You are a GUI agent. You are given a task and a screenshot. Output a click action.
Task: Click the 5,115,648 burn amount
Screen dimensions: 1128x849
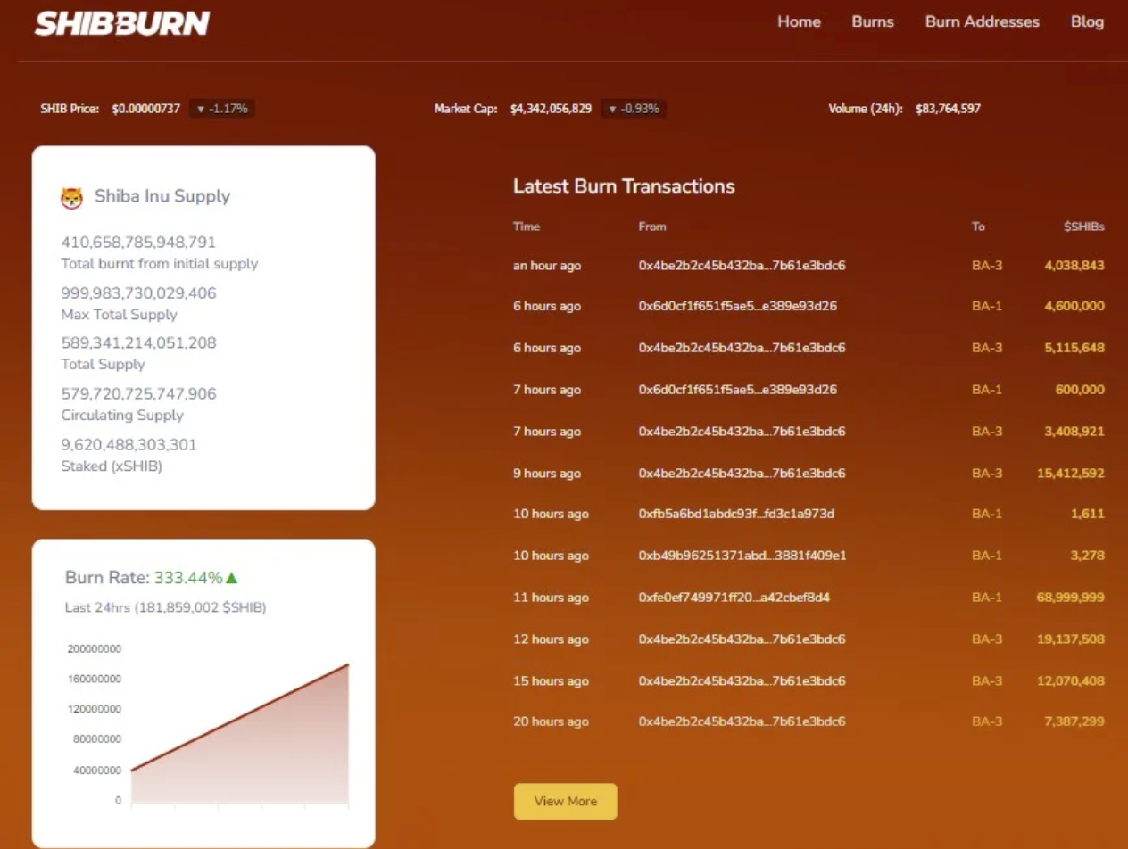pos(1074,348)
